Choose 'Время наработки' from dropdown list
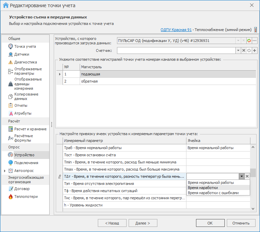260x232 pixels. [203, 188]
